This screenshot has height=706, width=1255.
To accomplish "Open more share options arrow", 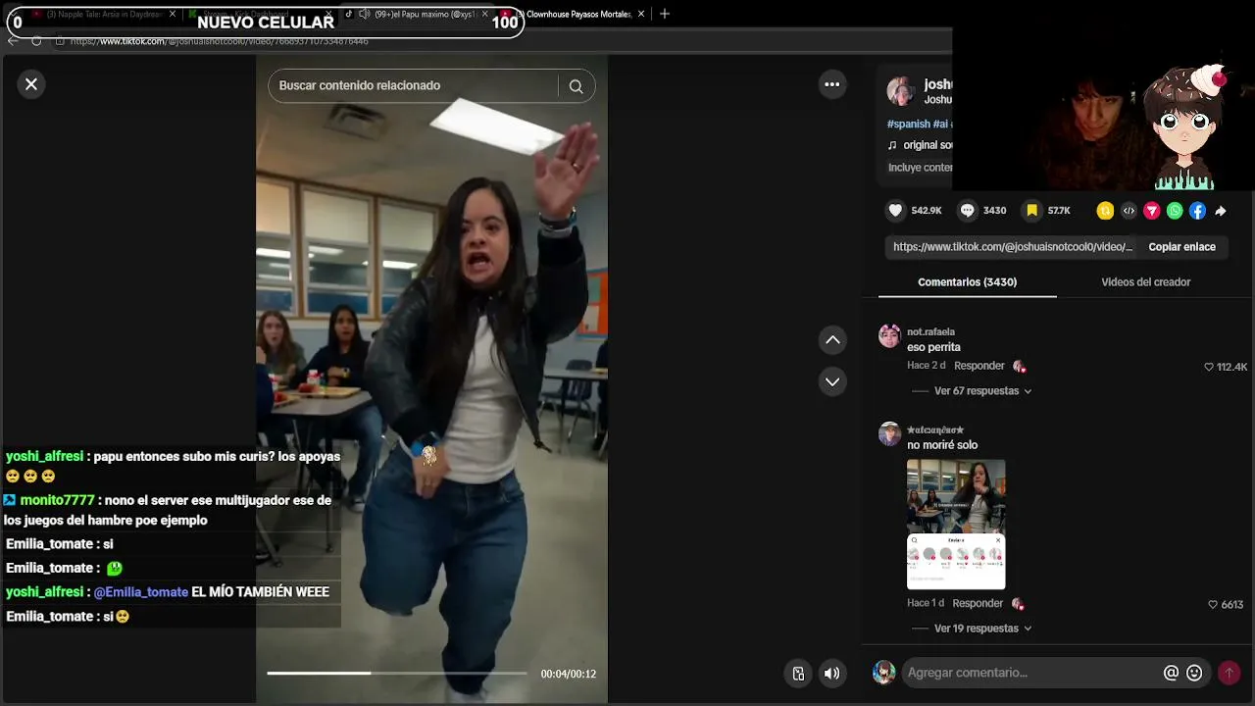I will coord(1221,211).
